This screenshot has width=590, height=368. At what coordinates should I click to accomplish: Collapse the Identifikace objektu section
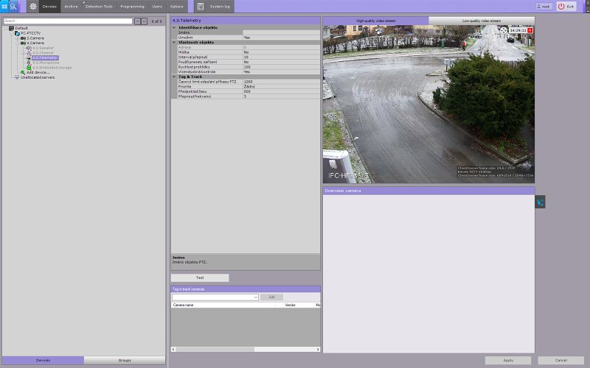(x=174, y=27)
